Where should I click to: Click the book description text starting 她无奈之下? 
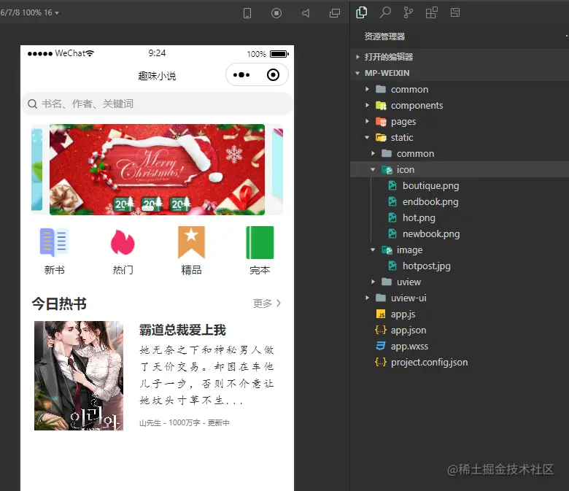pos(207,375)
